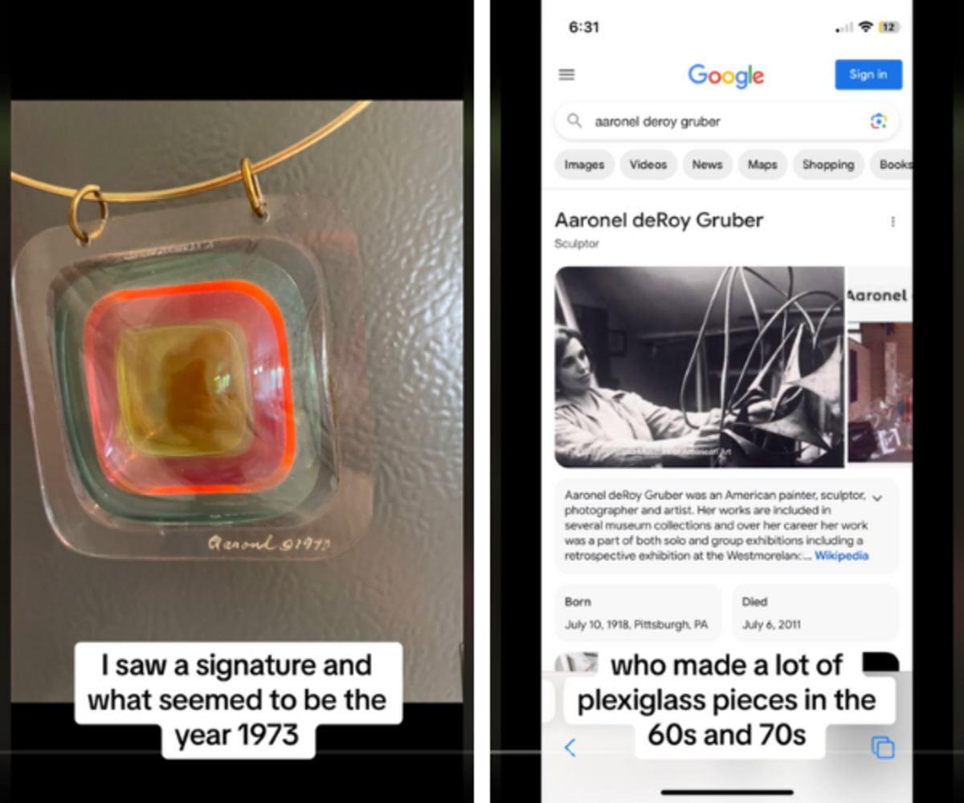Tap the battery indicator in status bar
The image size is (964, 803).
tap(888, 27)
